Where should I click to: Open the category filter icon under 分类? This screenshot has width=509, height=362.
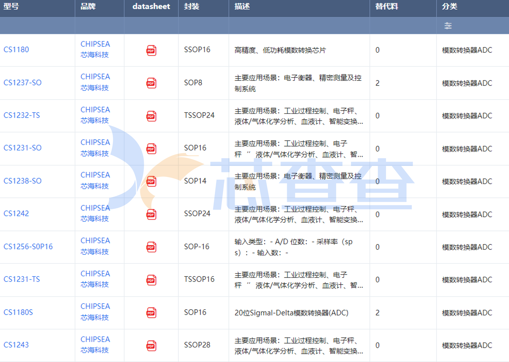point(448,26)
